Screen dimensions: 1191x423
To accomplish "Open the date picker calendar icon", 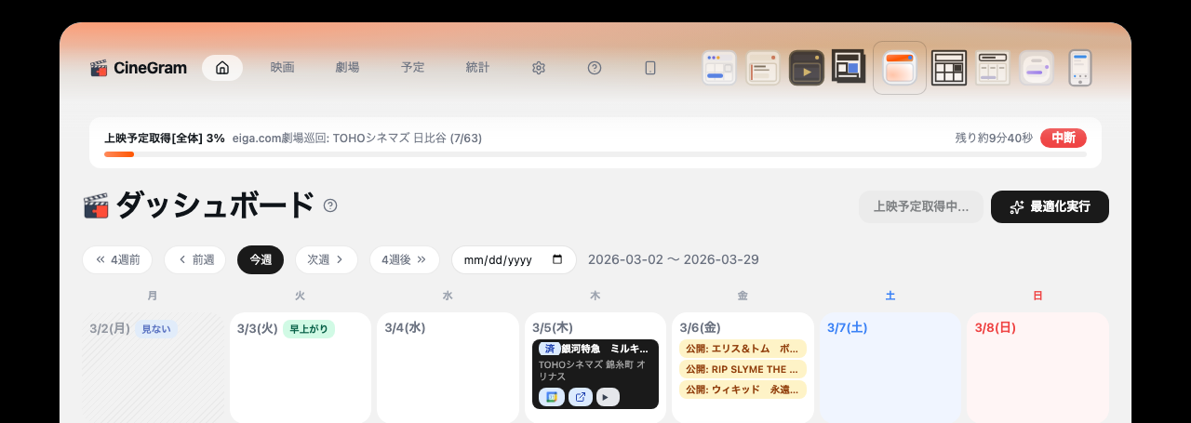I will coord(557,259).
